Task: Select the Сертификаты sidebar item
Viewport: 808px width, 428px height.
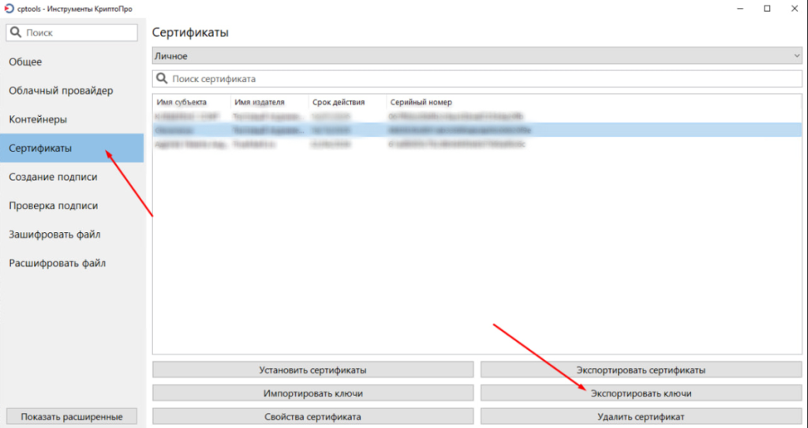Action: tap(40, 148)
